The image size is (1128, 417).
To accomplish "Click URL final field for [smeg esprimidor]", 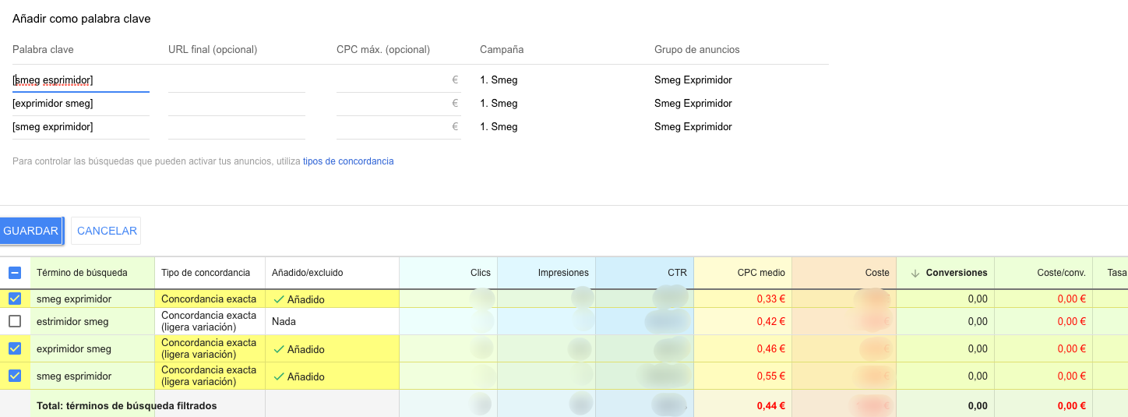I will 237,80.
